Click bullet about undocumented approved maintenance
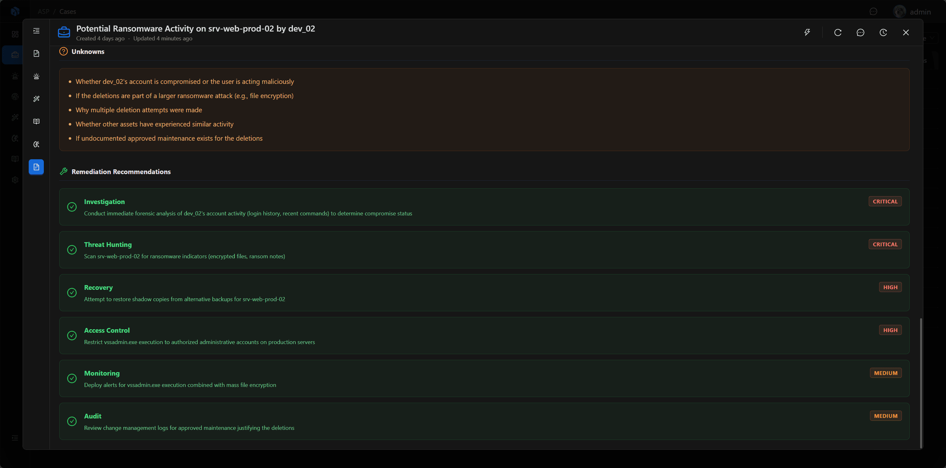Viewport: 946px width, 468px height. click(169, 138)
